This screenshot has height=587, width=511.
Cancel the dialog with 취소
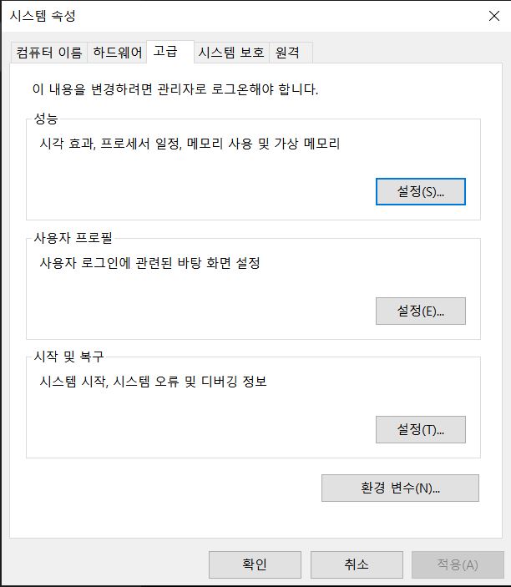tap(357, 564)
